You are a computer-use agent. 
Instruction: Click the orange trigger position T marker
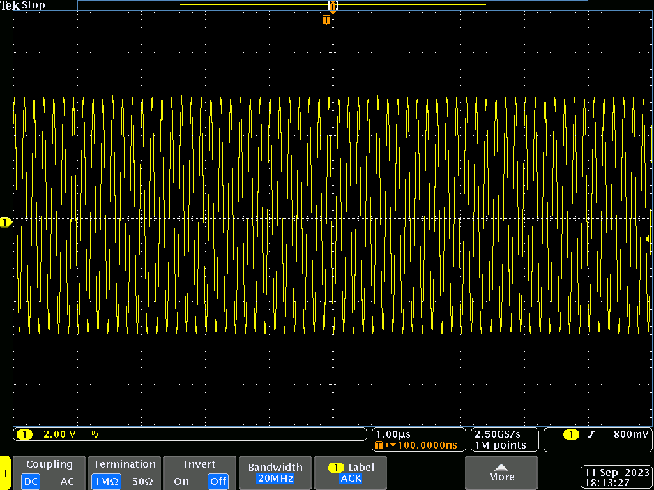(x=326, y=20)
